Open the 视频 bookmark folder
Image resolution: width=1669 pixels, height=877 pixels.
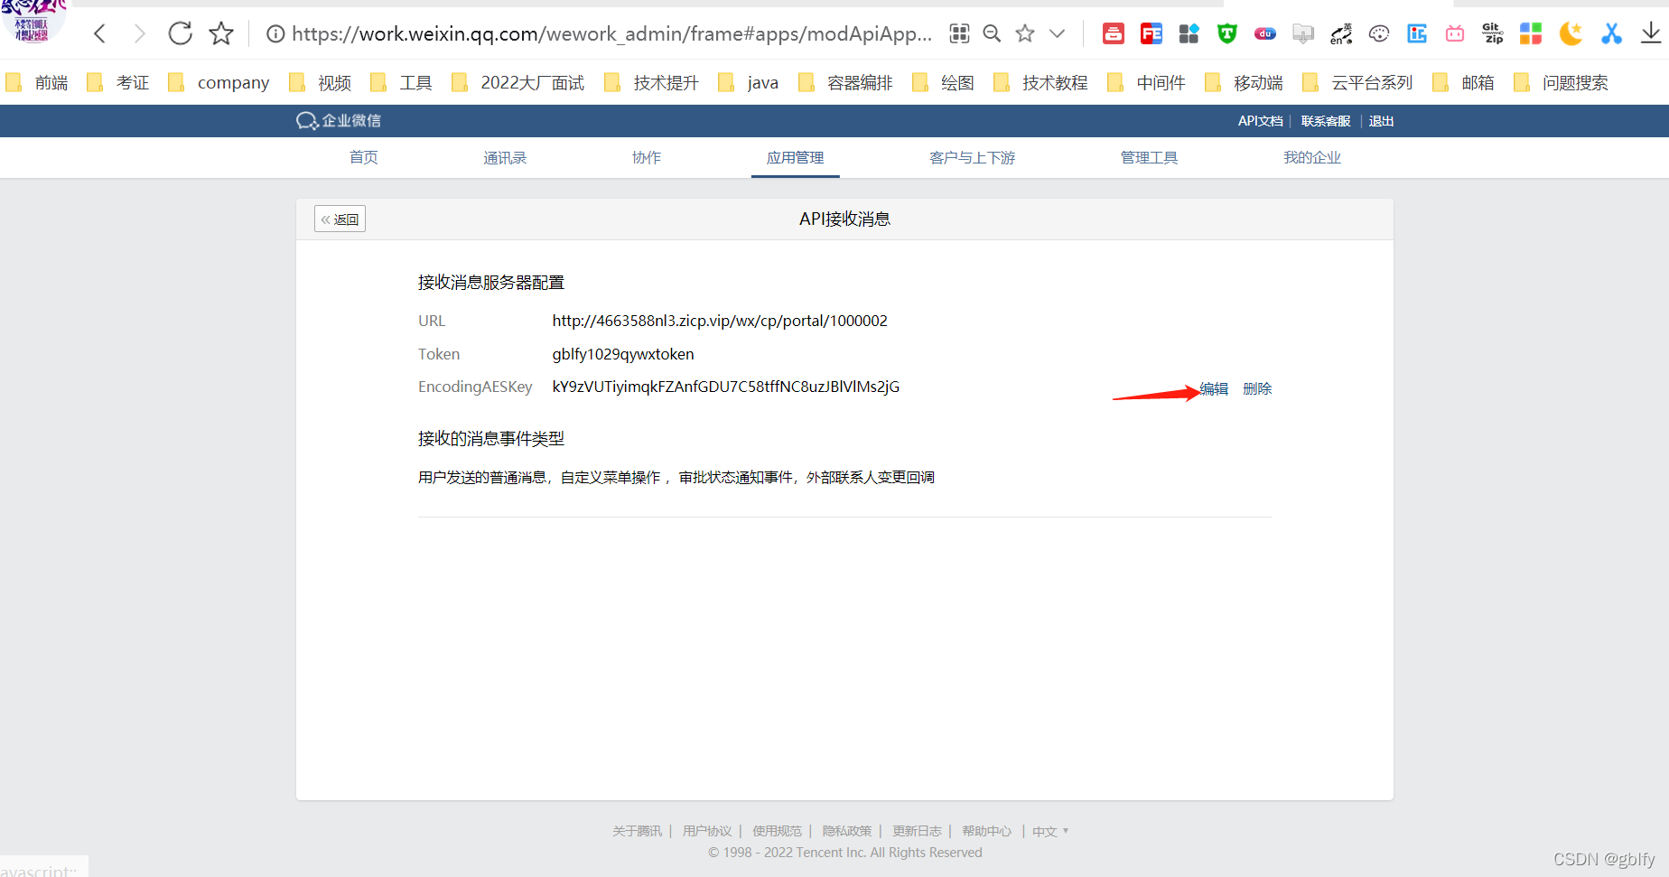click(x=321, y=83)
